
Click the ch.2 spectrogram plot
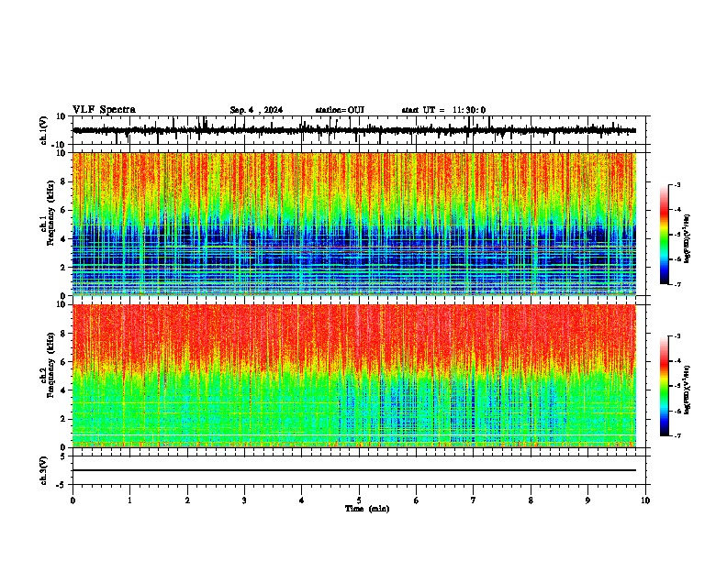(354, 376)
